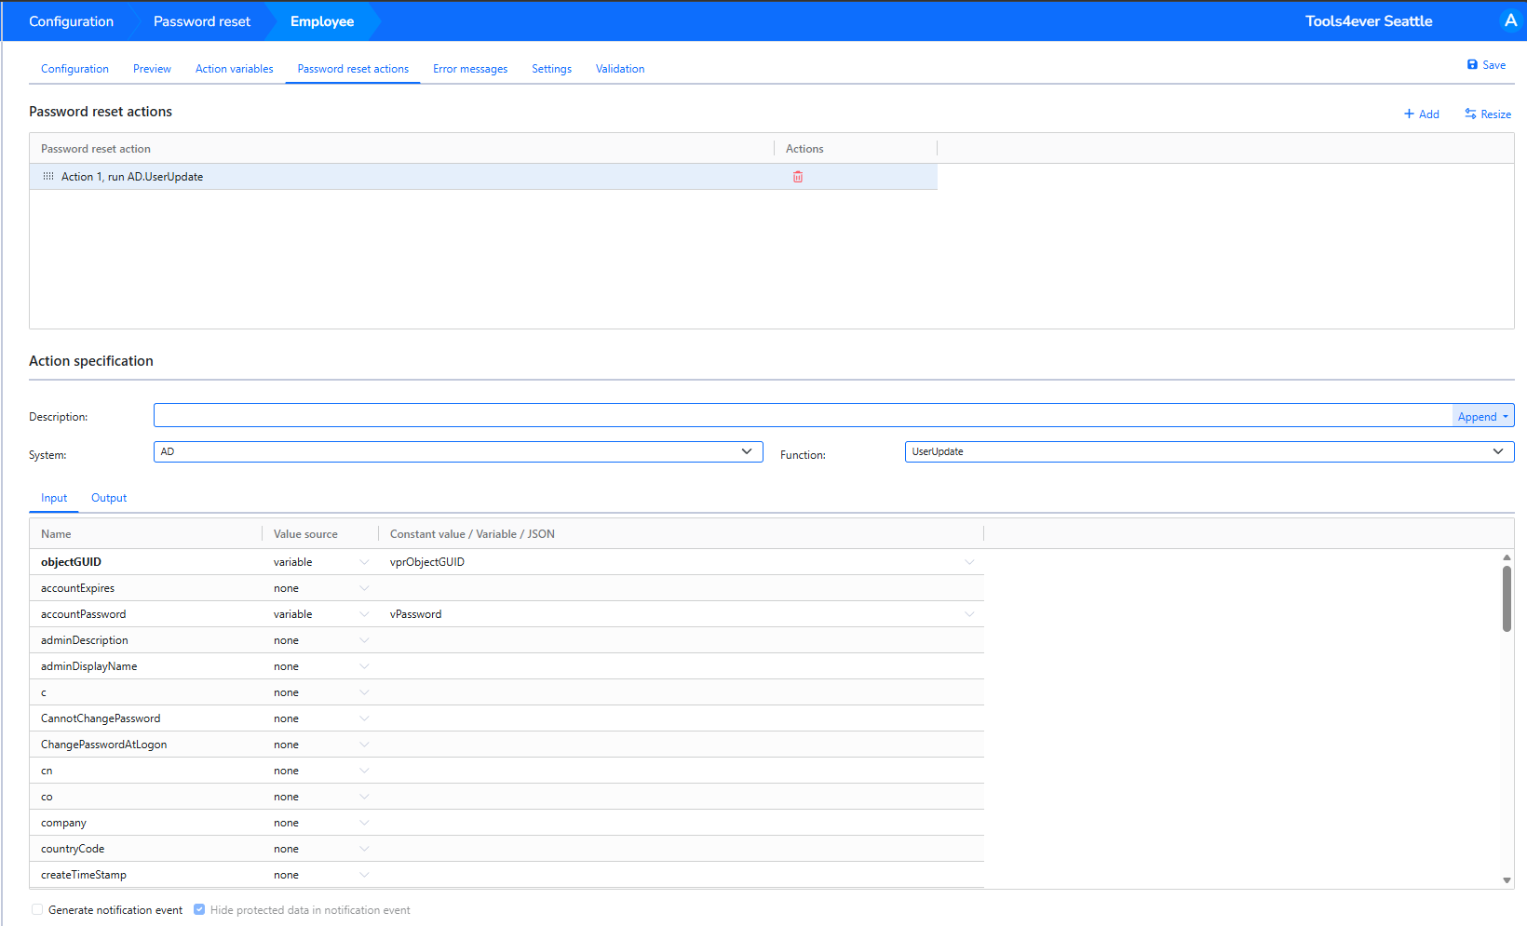Image resolution: width=1527 pixels, height=926 pixels.
Task: Switch to the Input tab
Action: pos(54,498)
